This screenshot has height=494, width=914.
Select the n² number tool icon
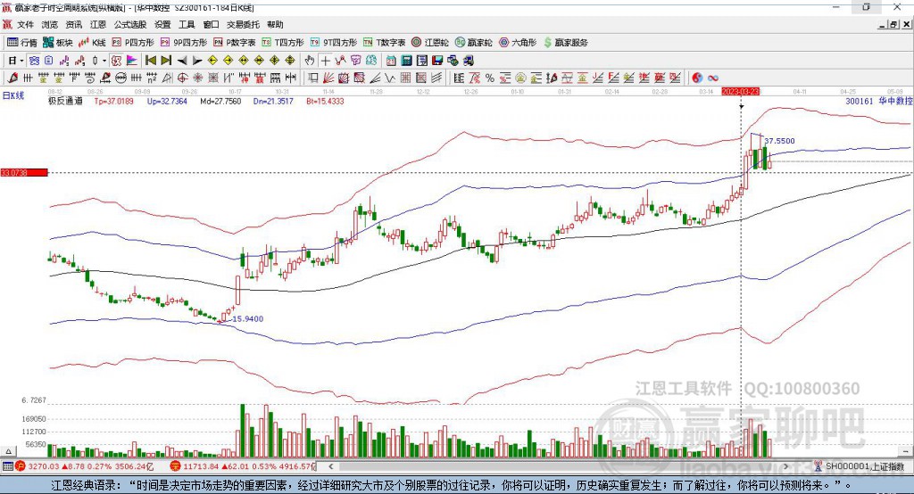(152, 78)
